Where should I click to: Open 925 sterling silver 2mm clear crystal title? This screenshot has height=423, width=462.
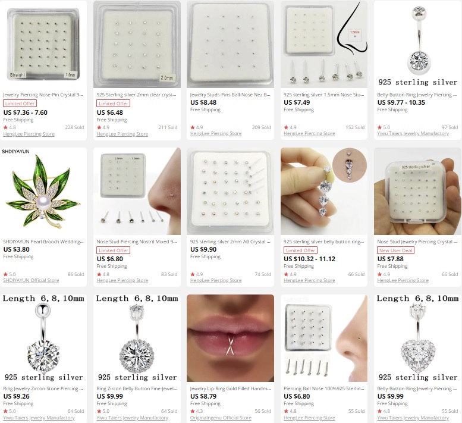[x=136, y=95]
